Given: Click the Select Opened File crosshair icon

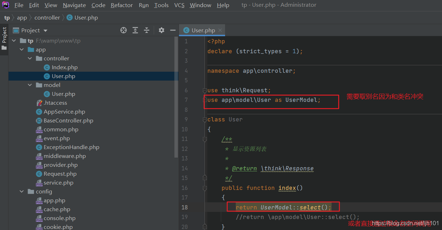Looking at the screenshot, I should [x=123, y=30].
